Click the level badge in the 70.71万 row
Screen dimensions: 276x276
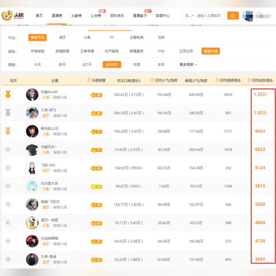(97, 223)
